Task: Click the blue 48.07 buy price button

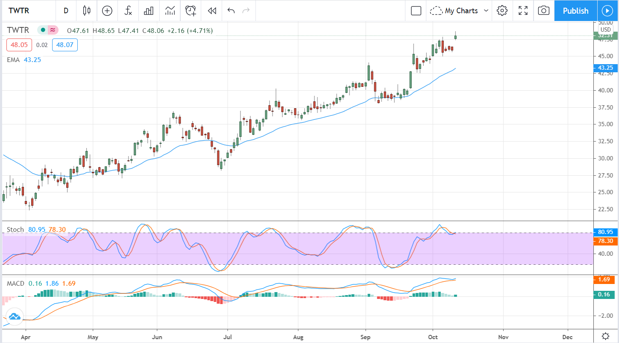Action: pos(65,44)
